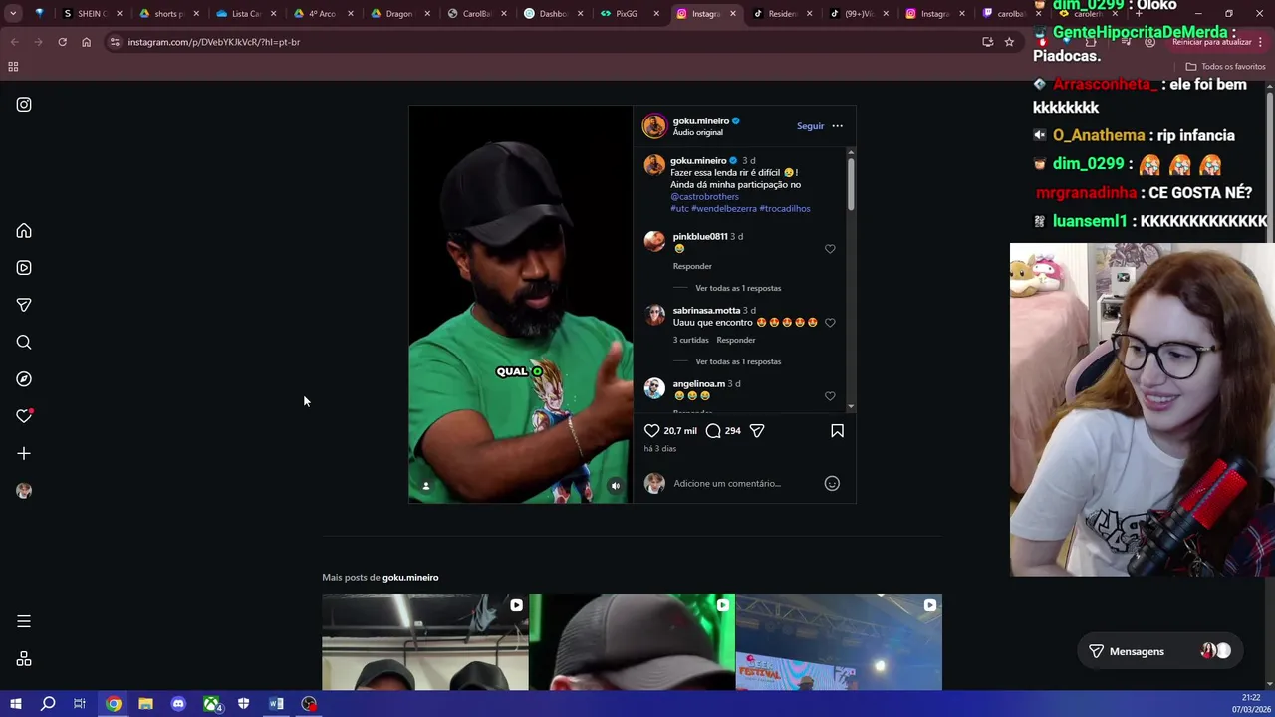Open direct messages paper-plane icon in sidebar

click(x=24, y=305)
